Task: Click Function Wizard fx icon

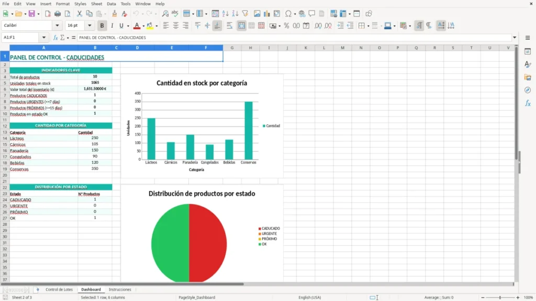Action: pyautogui.click(x=55, y=38)
